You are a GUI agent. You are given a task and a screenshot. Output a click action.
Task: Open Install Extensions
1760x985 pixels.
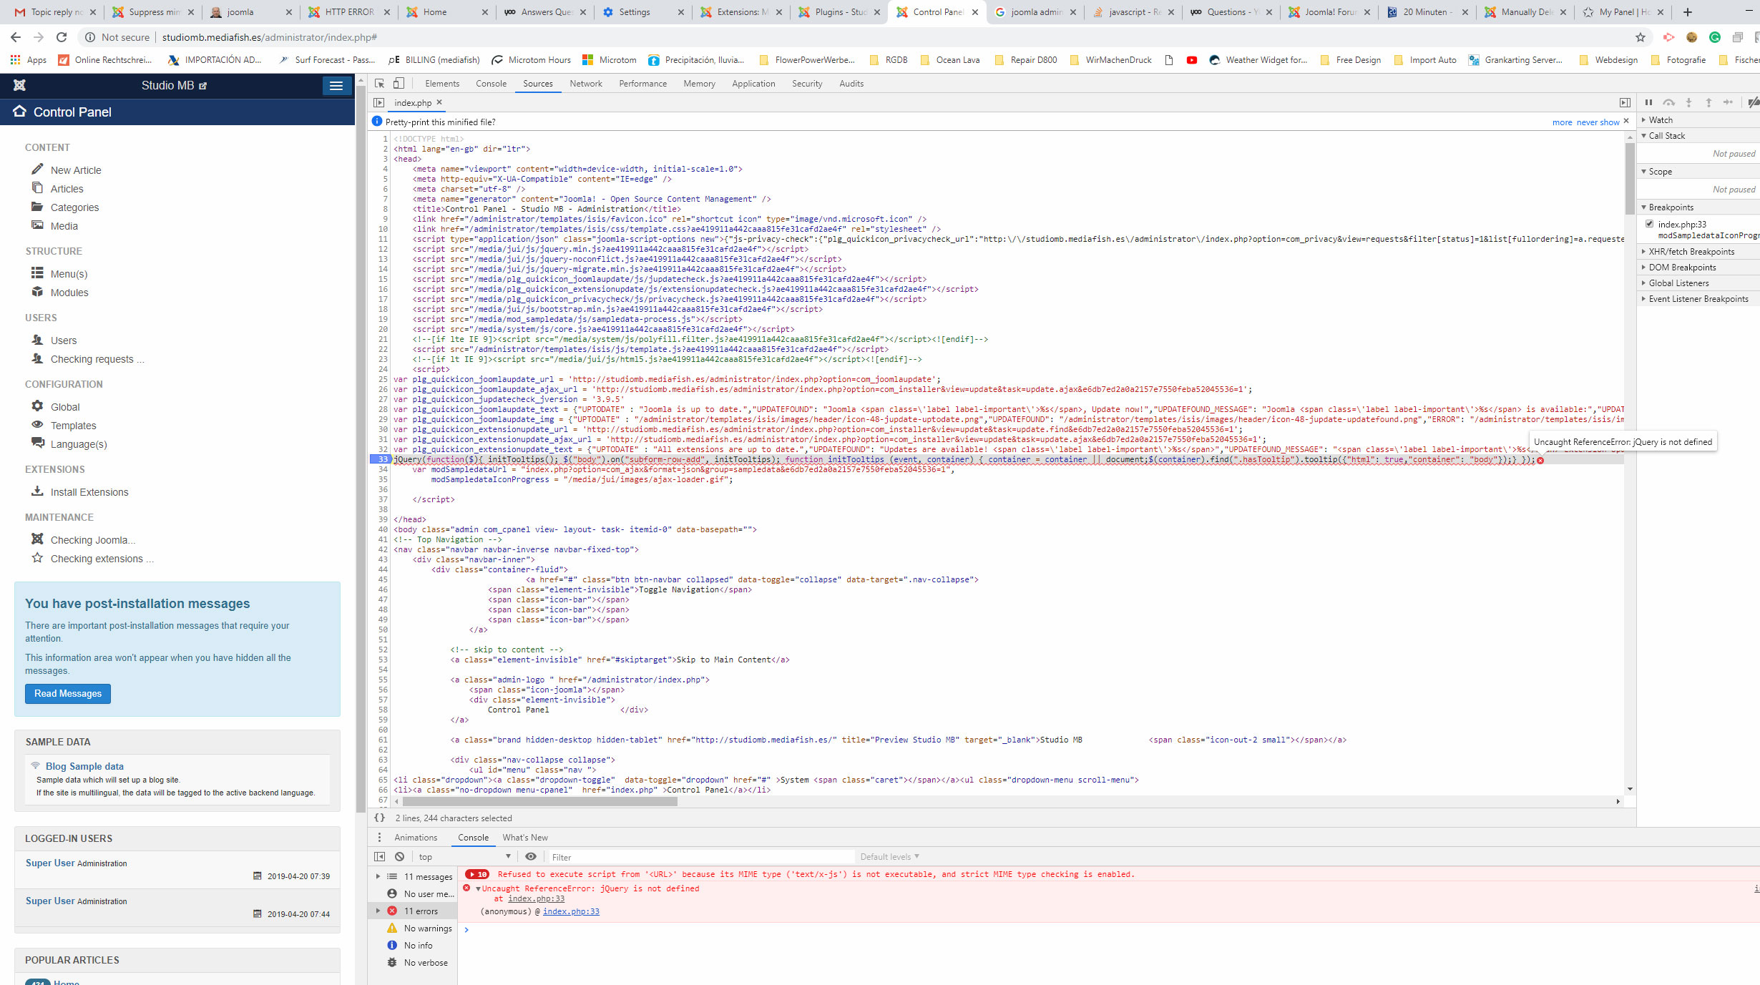click(x=89, y=492)
